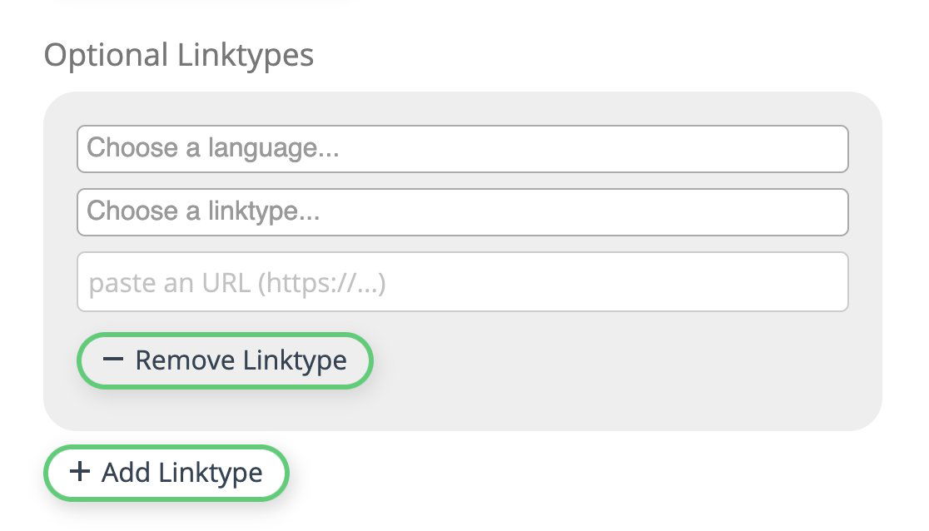The width and height of the screenshot is (929, 531).
Task: Click the Add Linktype button
Action: (x=166, y=472)
